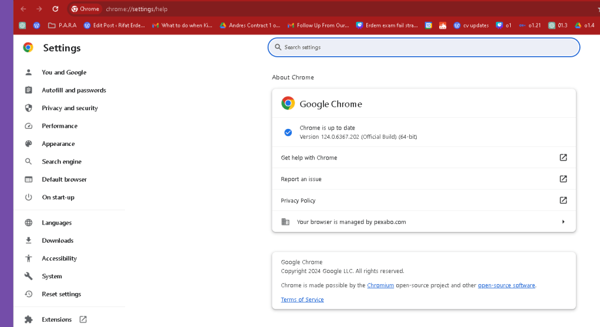Open the 'Erdem exam fail stra...' bookmark
Image resolution: width=600 pixels, height=327 pixels.
tap(387, 25)
